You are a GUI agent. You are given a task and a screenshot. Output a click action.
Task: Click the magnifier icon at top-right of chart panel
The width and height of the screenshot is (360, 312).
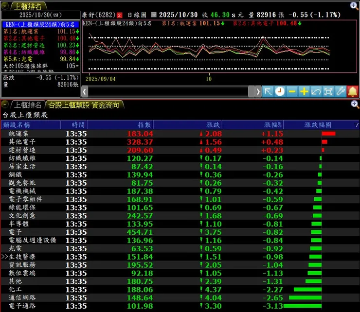tap(354, 6)
